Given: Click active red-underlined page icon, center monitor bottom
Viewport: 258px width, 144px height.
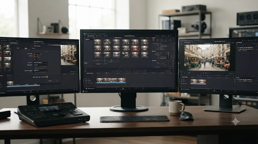Looking at the screenshot, I should point(123,88).
